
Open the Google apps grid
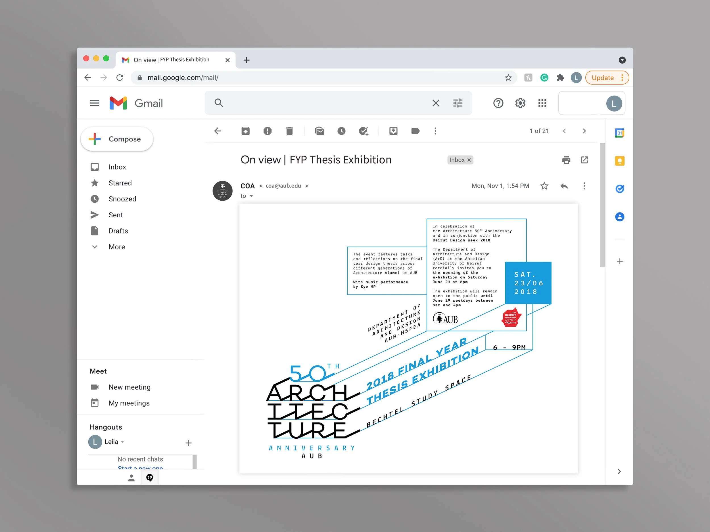(542, 103)
